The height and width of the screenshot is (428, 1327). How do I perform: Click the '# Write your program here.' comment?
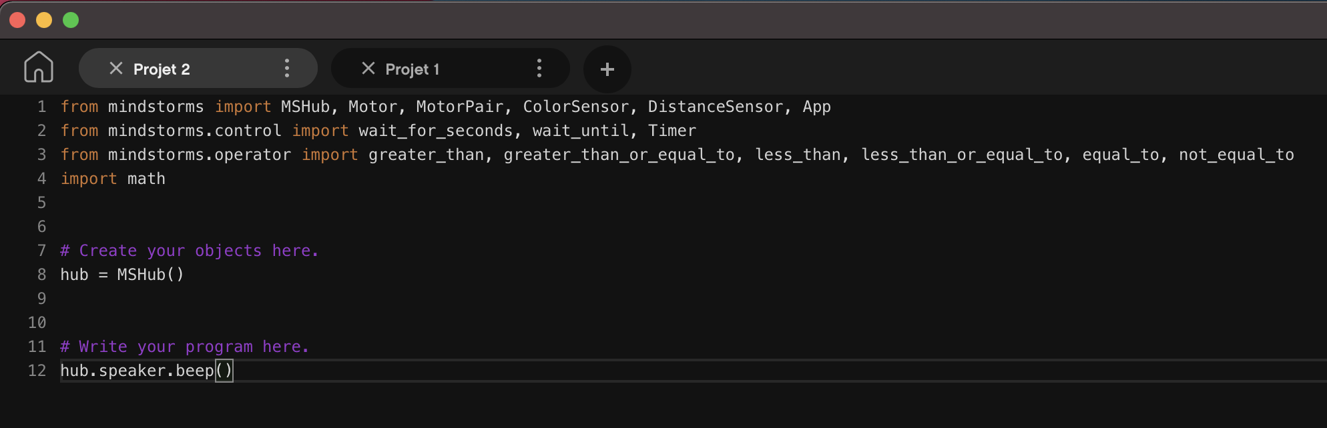coord(184,346)
